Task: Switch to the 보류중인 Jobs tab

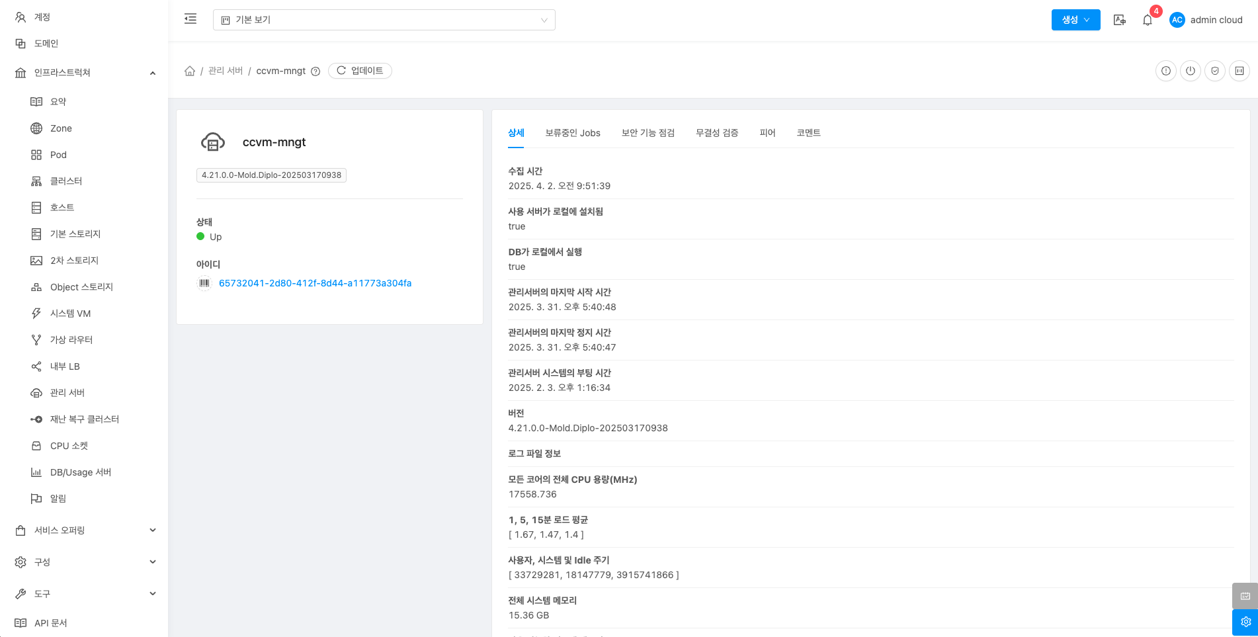Action: click(572, 133)
